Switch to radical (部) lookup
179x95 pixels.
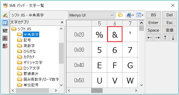pyautogui.click(x=5, y=46)
